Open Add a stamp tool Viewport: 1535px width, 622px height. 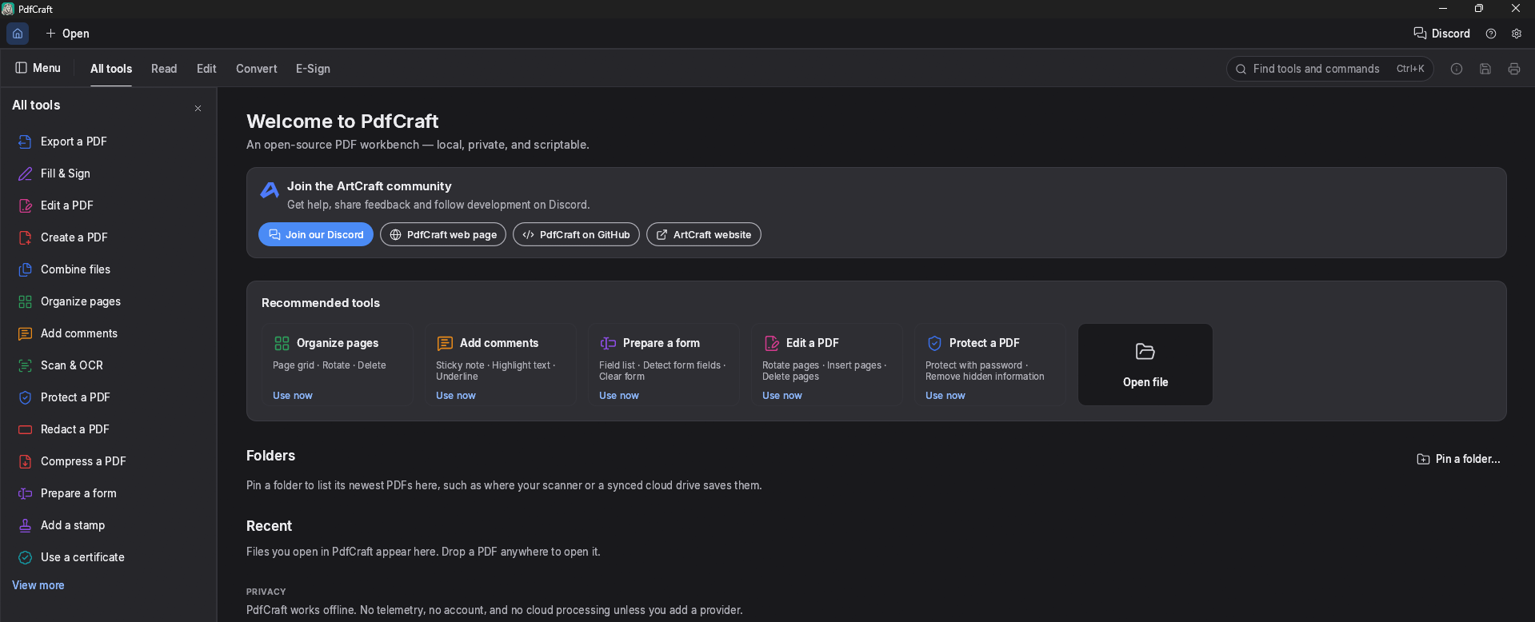tap(108, 525)
